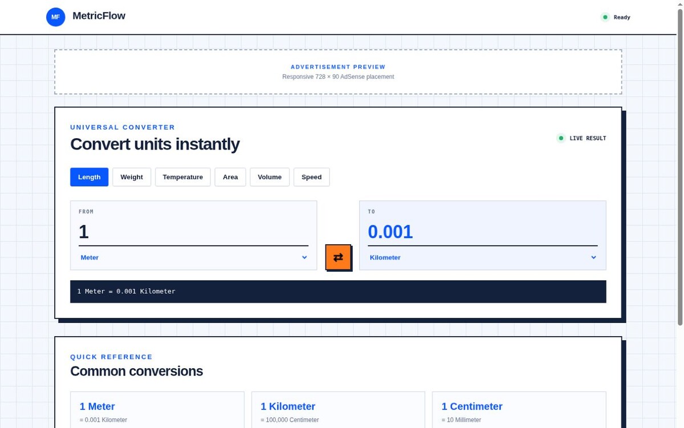Viewport: 684px width, 428px height.
Task: Click the 'Common conversions' heading
Action: (136, 371)
